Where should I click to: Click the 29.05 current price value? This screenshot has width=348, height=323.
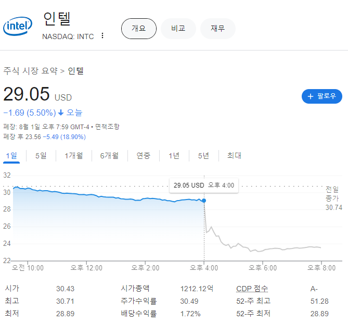27,94
